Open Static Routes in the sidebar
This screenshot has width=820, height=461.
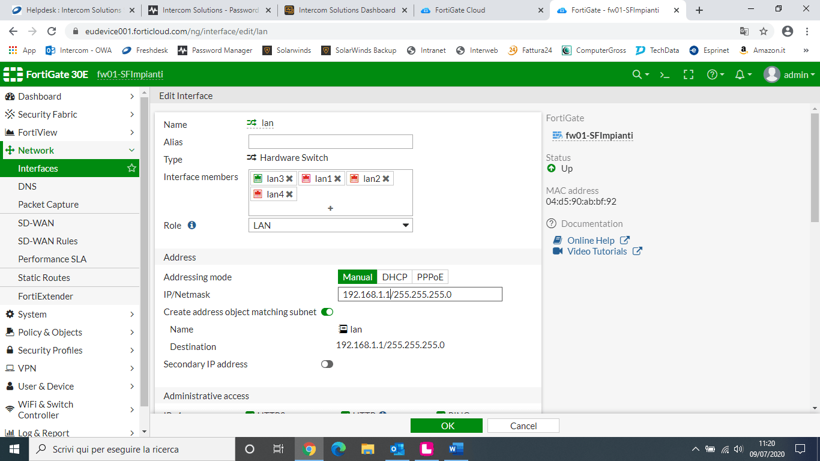tap(44, 277)
